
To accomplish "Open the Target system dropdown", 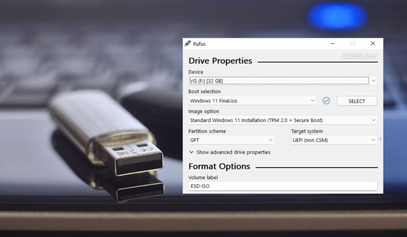I will pos(334,140).
